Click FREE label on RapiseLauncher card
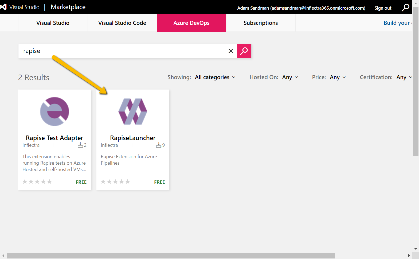 [159, 182]
